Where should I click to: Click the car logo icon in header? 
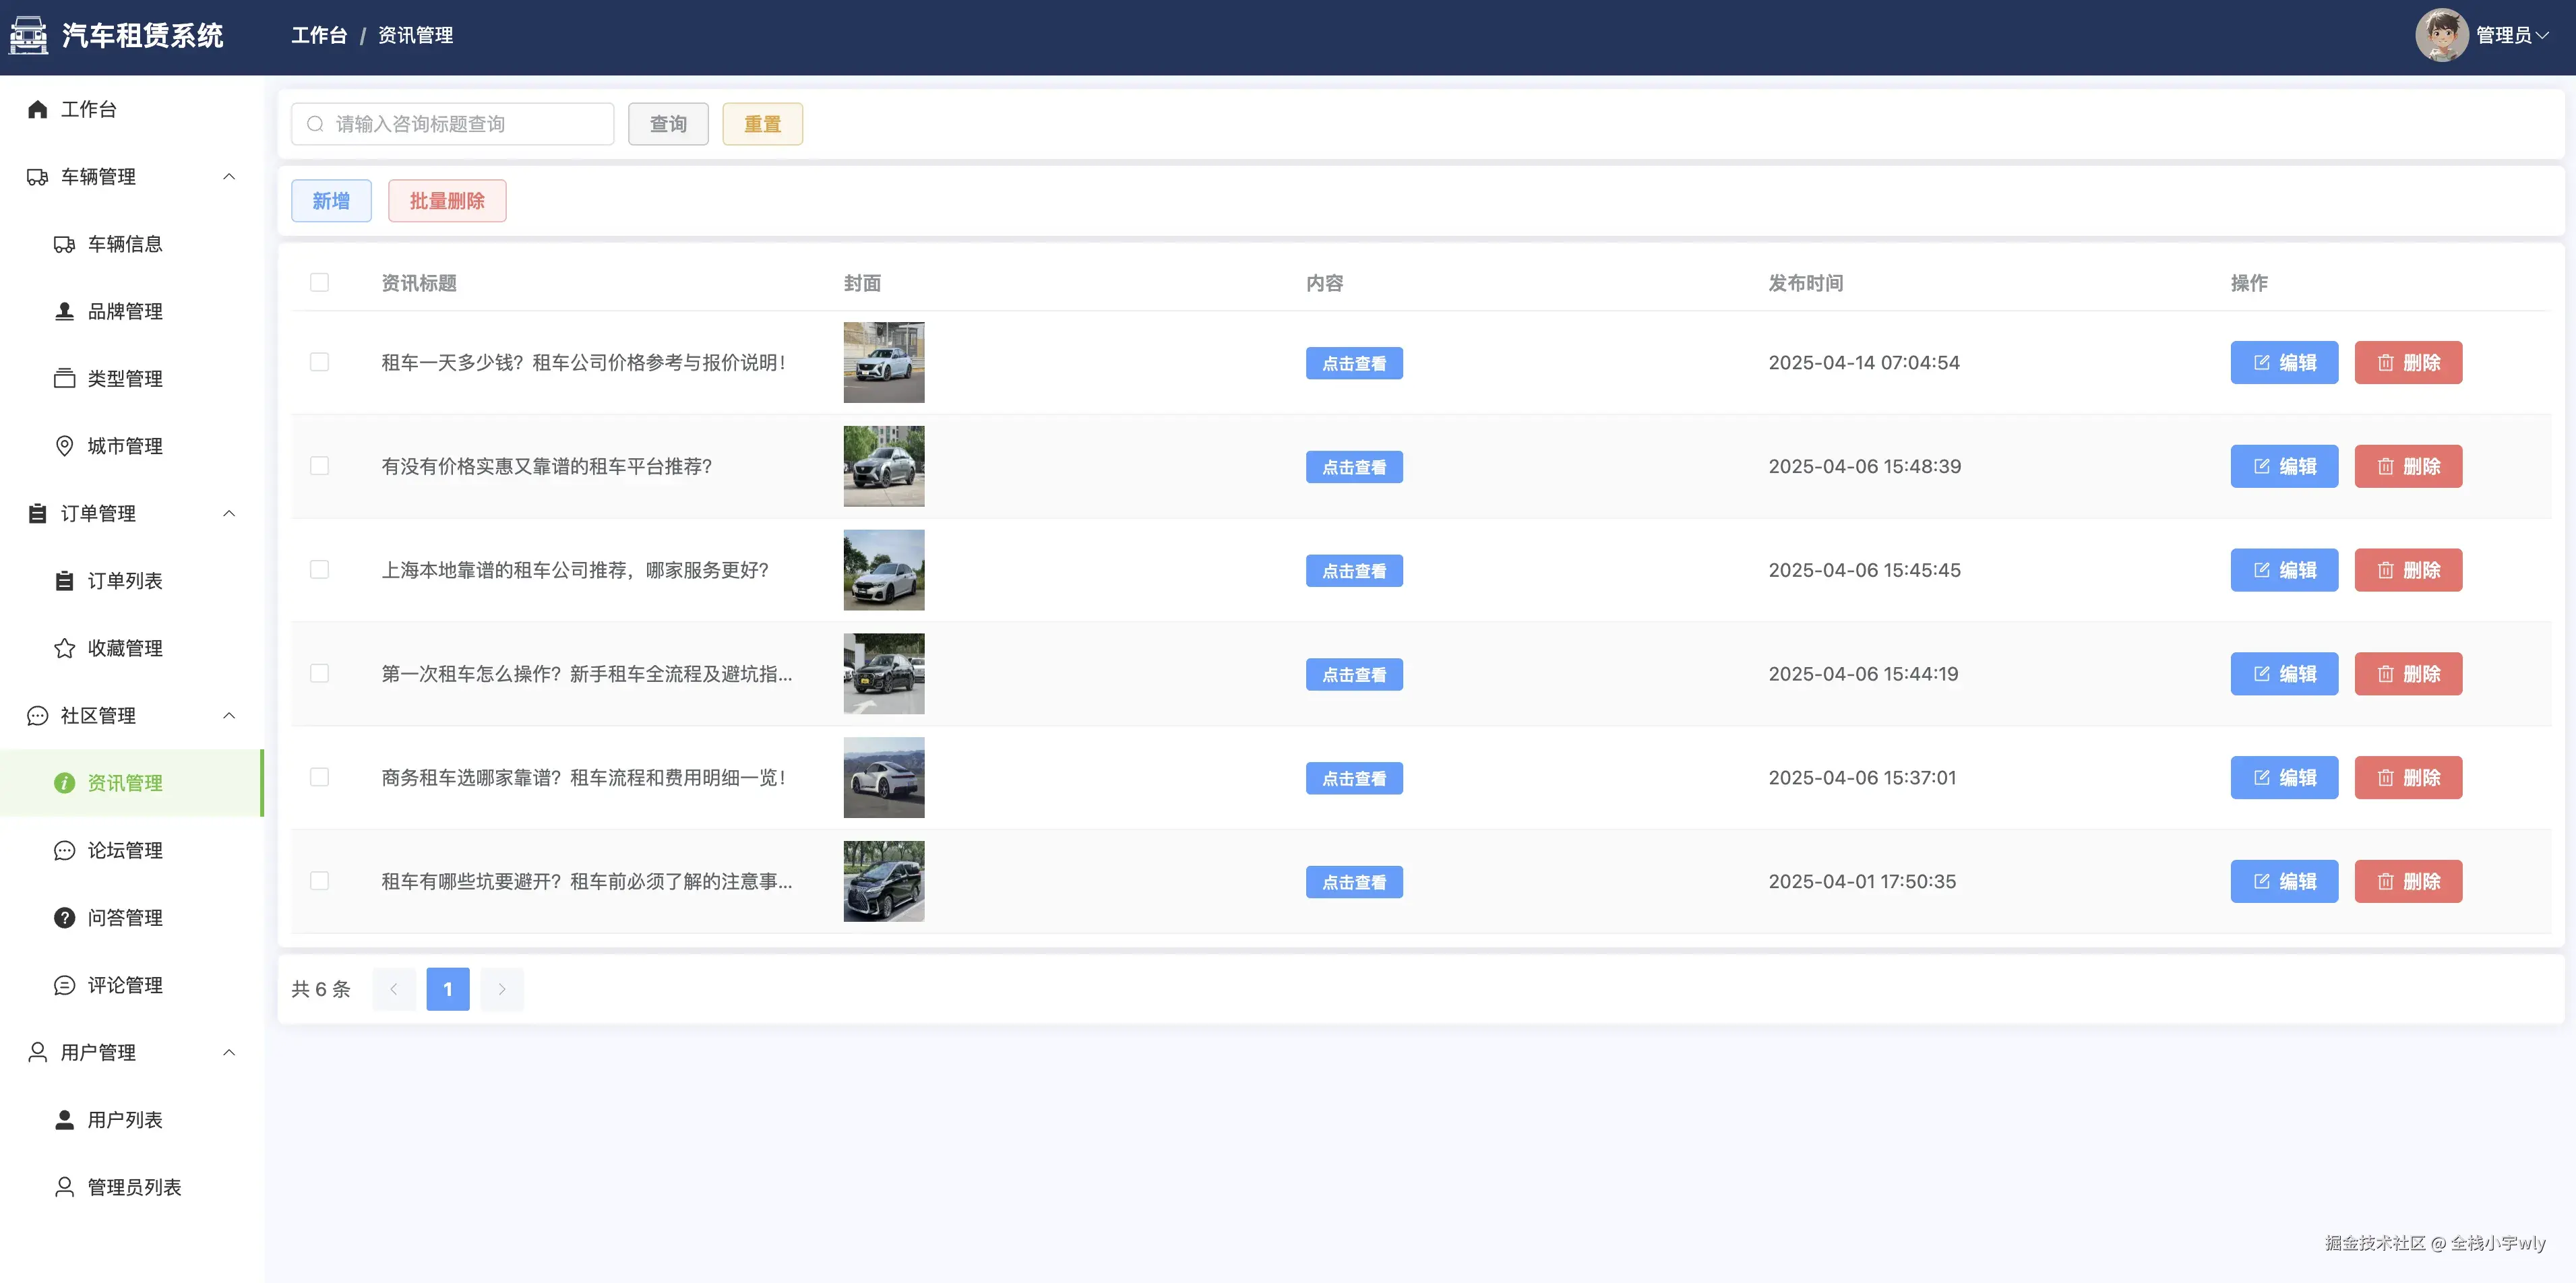click(x=29, y=36)
